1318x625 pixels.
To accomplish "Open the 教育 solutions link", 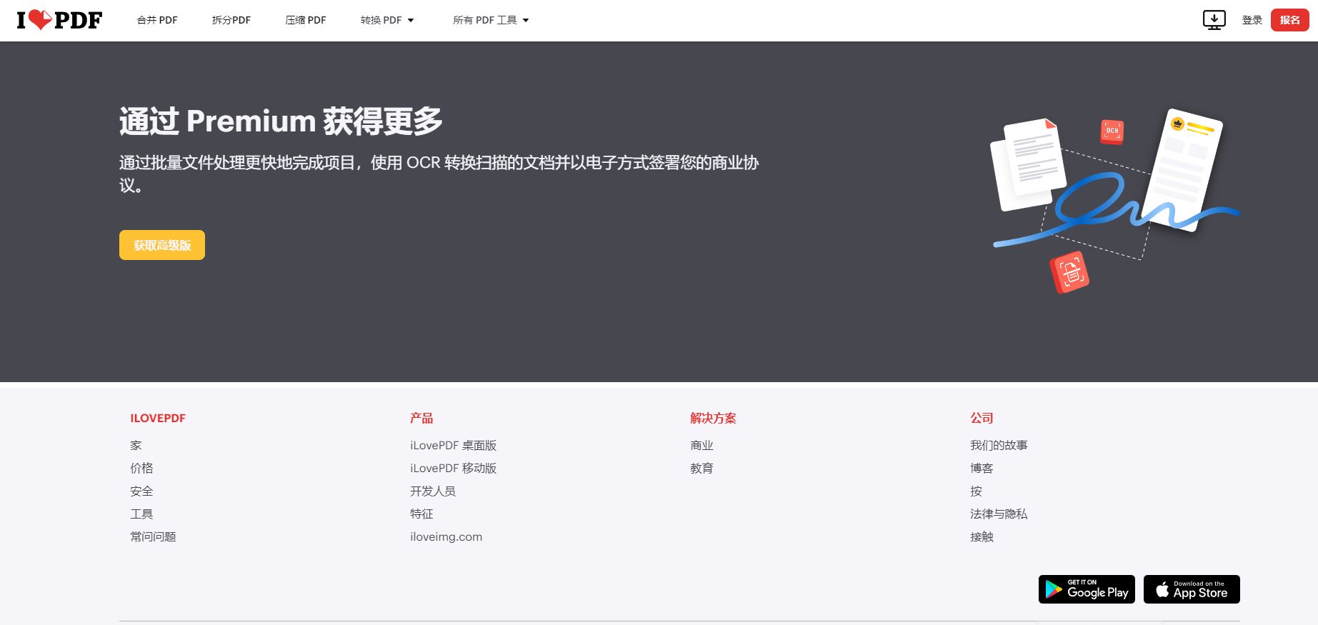I will pyautogui.click(x=702, y=468).
